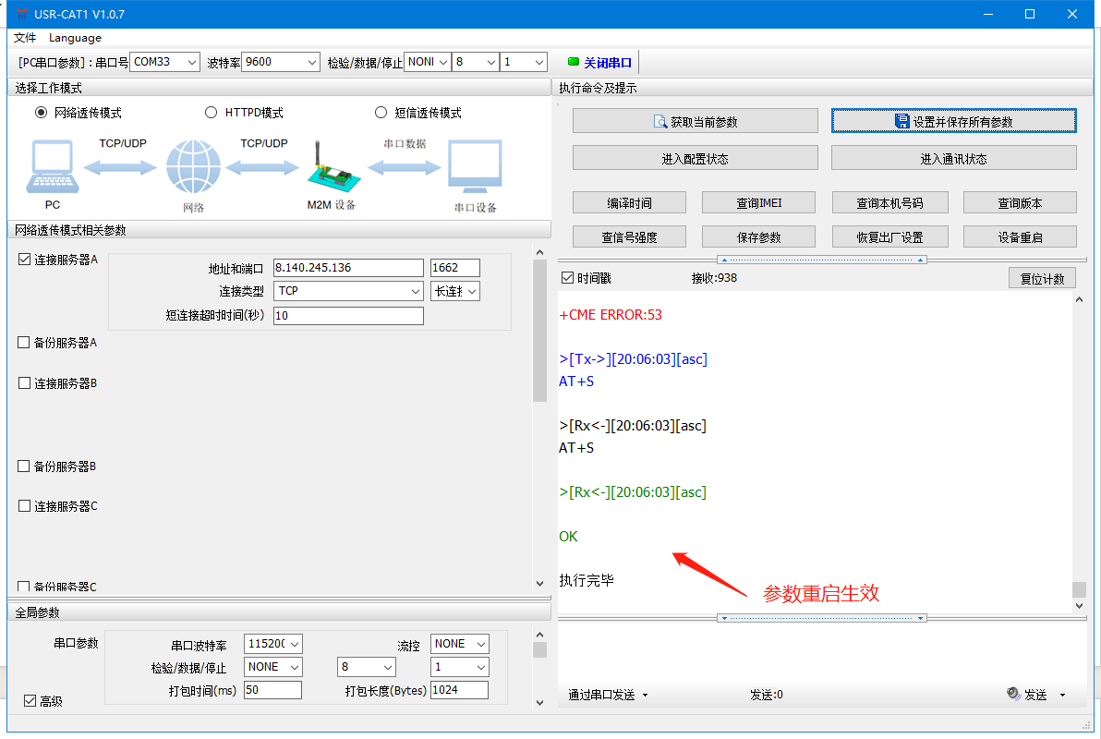Click the globe network icon
The width and height of the screenshot is (1101, 739).
[193, 167]
